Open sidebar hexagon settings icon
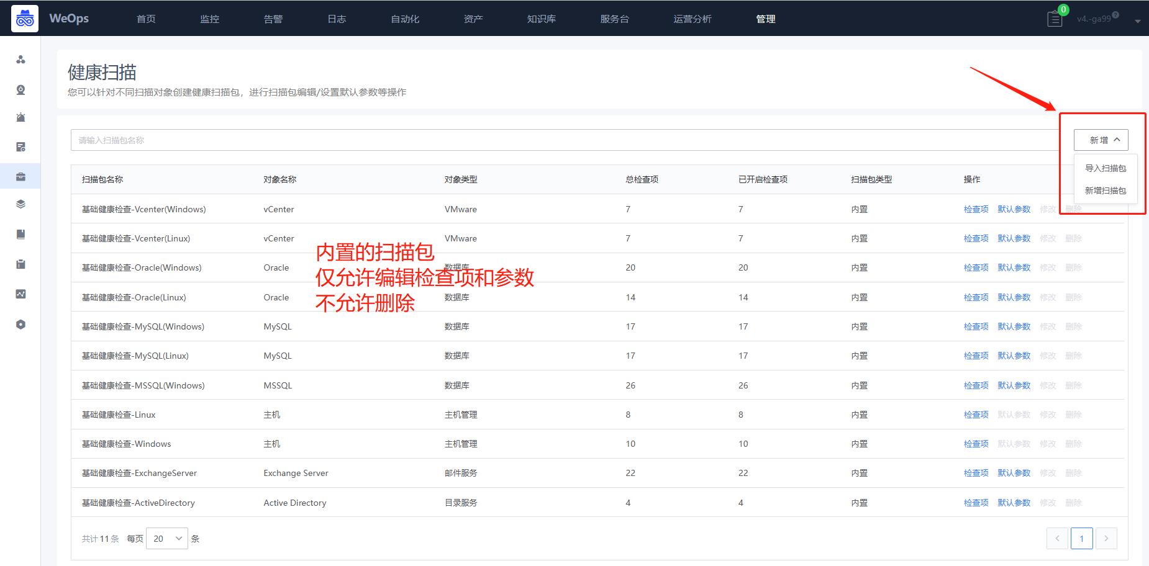 click(x=20, y=325)
